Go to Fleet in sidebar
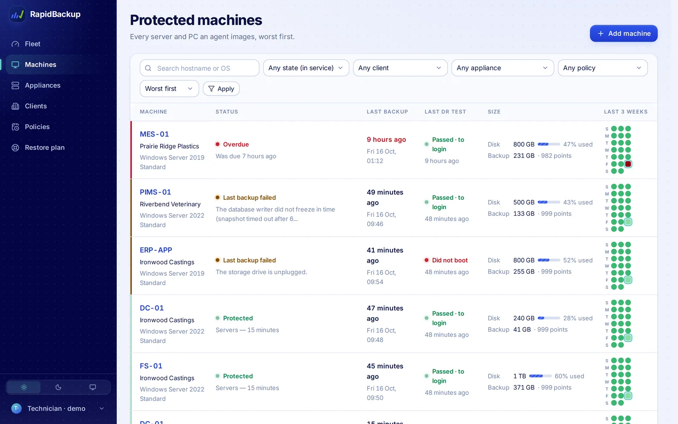Image resolution: width=678 pixels, height=424 pixels. (58, 44)
